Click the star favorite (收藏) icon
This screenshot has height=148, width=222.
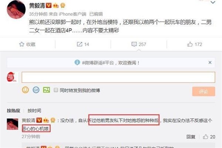coord(22,44)
